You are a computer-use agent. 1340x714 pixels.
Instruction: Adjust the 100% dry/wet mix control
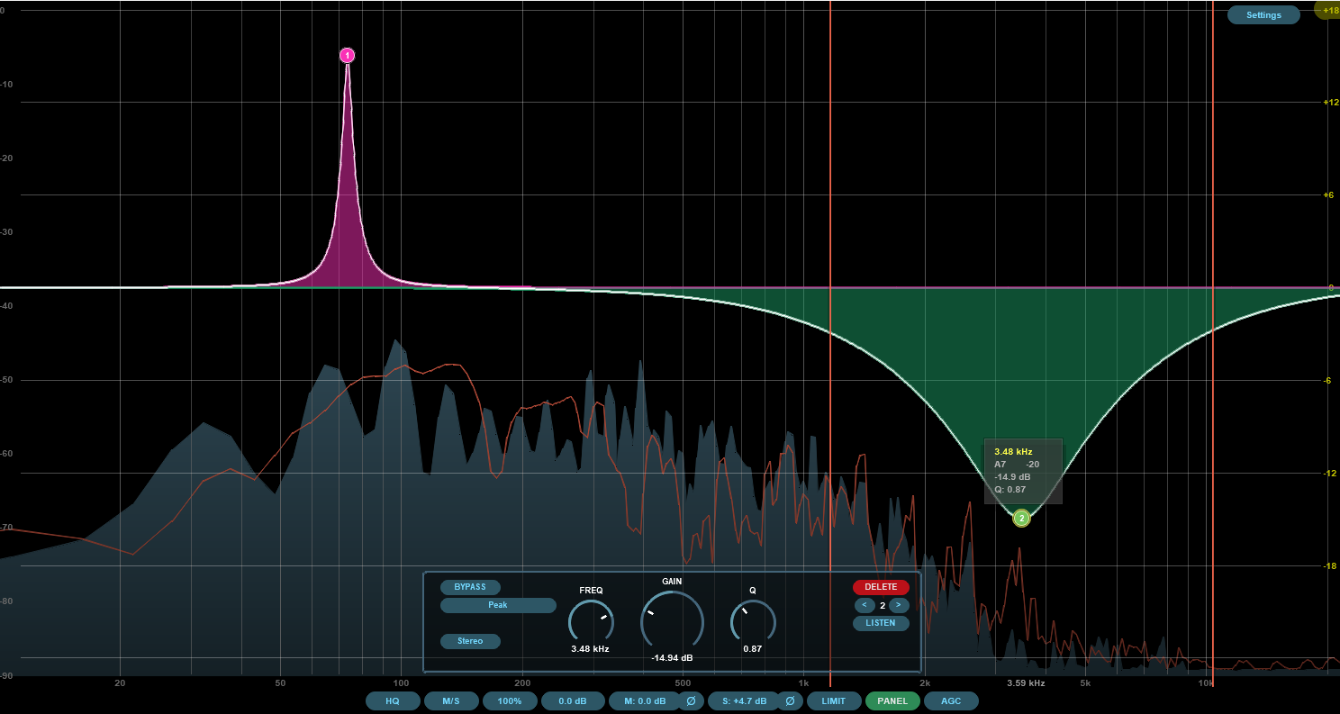pos(511,700)
